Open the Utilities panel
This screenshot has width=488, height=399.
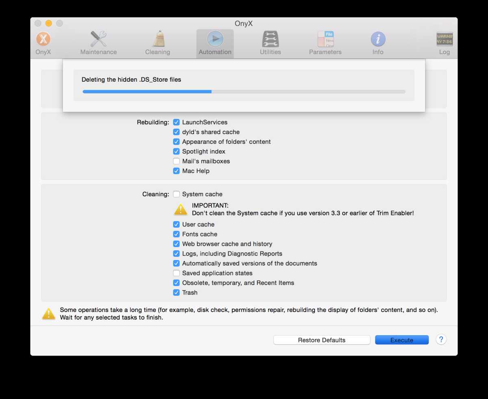point(270,41)
